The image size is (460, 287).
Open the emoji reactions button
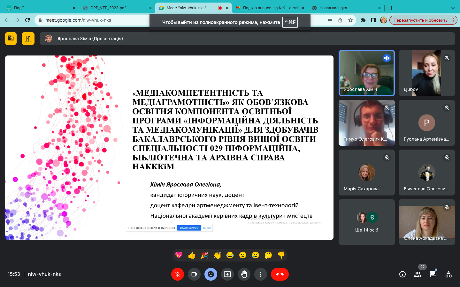[211, 274]
